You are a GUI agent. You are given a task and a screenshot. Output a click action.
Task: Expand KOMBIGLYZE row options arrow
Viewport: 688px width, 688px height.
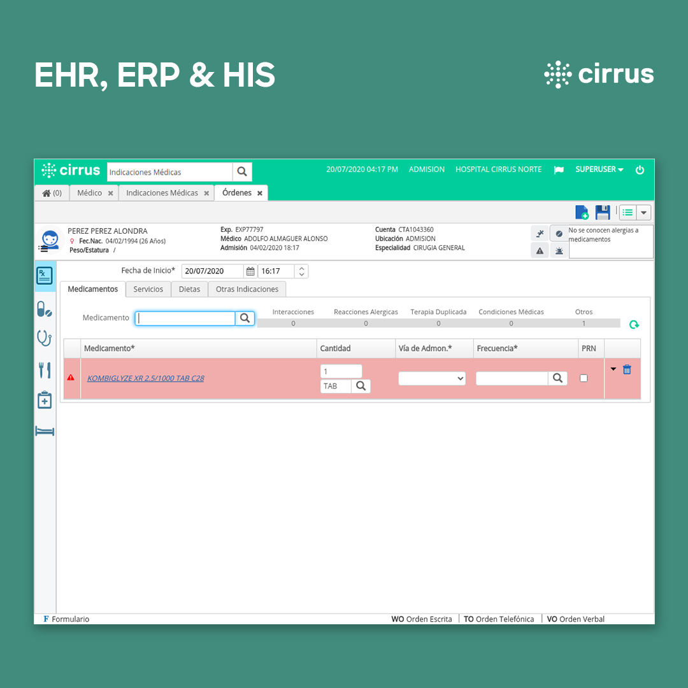click(x=613, y=369)
